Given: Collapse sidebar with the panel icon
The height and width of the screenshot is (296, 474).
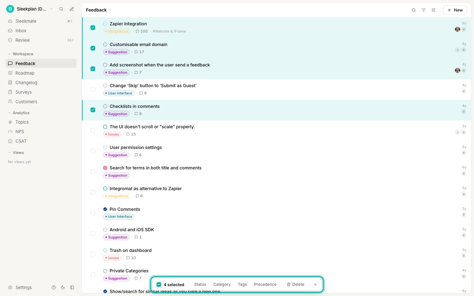Looking at the screenshot, I should point(72,287).
